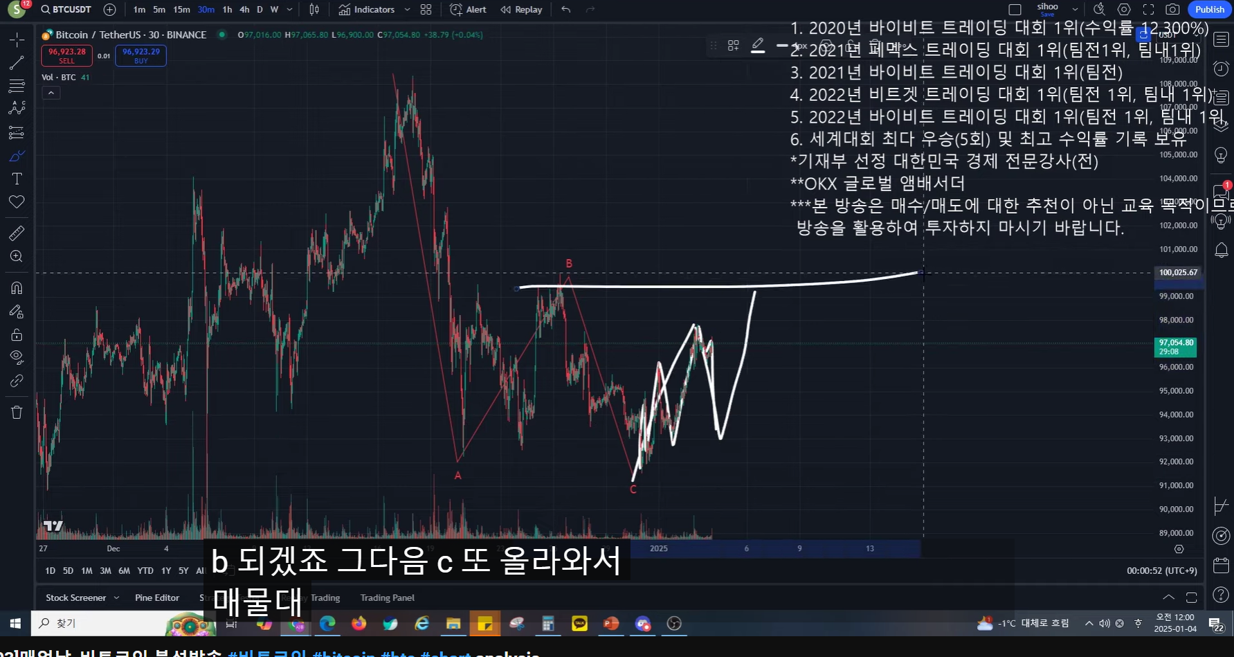Open the sihoo layout dropdown arrow
1234x657 pixels.
(x=1075, y=10)
